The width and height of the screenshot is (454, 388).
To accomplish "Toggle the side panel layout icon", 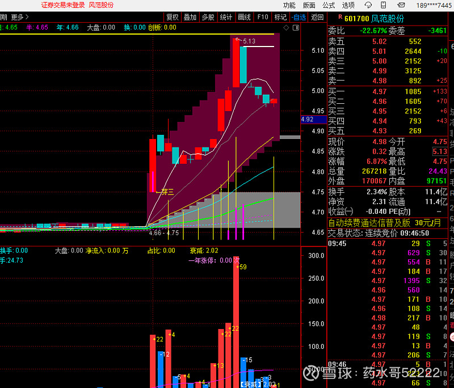I will pyautogui.click(x=296, y=27).
